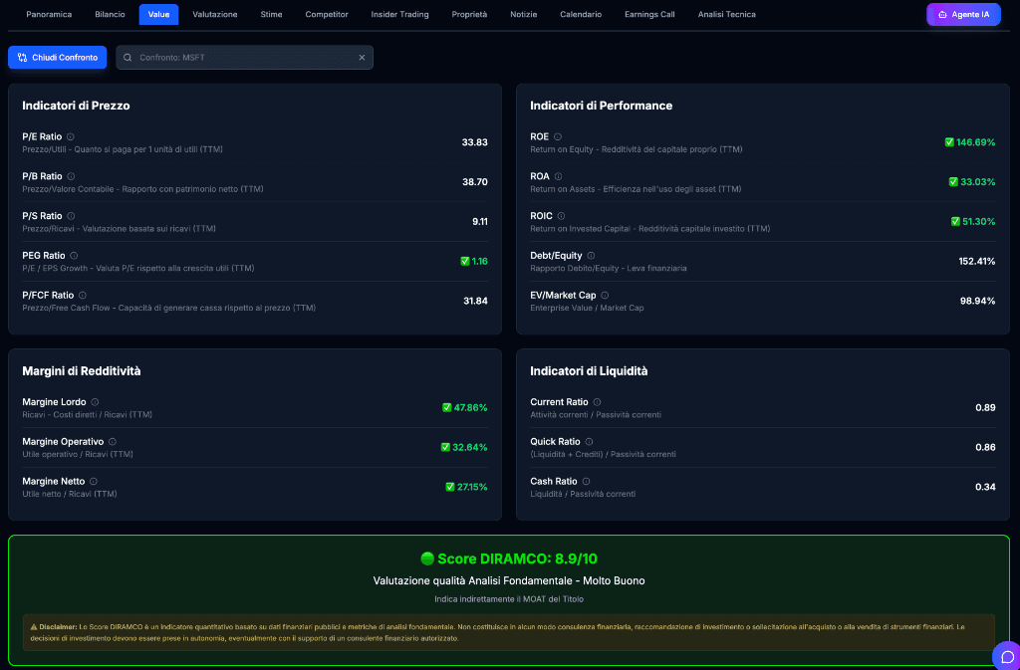Go to the Valutazione tab
This screenshot has width=1020, height=670.
coord(215,14)
